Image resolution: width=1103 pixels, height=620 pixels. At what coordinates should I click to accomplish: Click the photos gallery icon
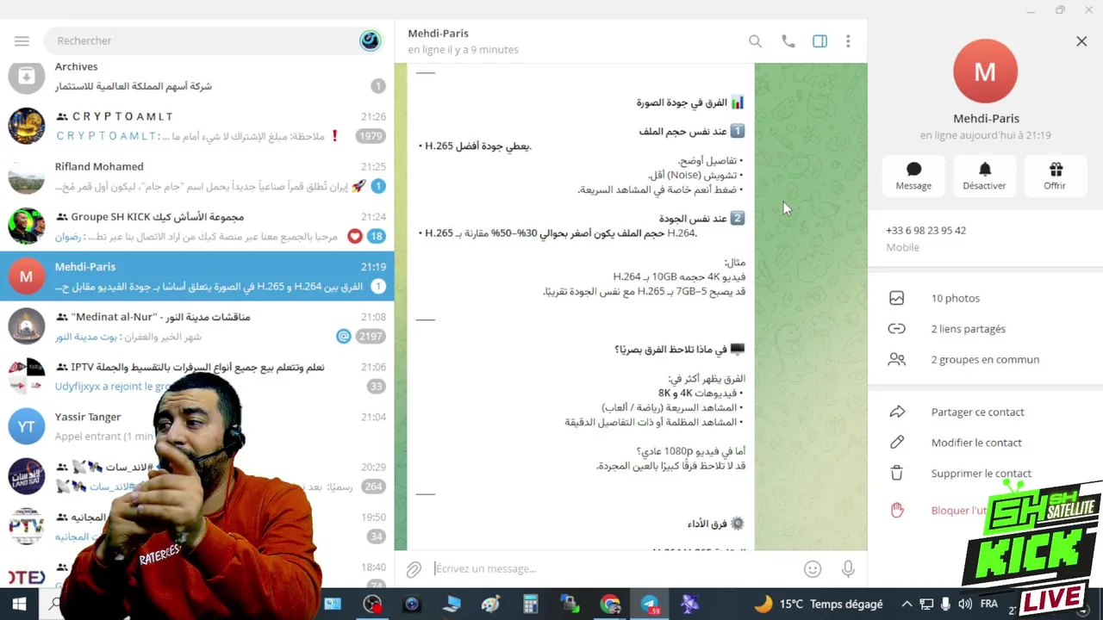(x=897, y=298)
